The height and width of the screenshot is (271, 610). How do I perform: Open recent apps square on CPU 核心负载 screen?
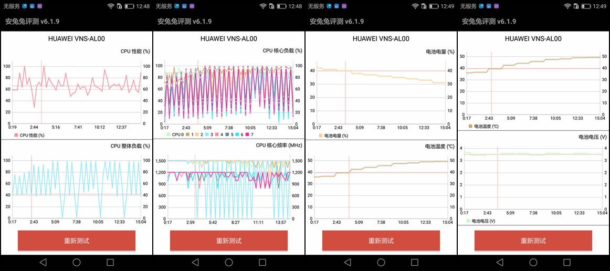point(262,262)
